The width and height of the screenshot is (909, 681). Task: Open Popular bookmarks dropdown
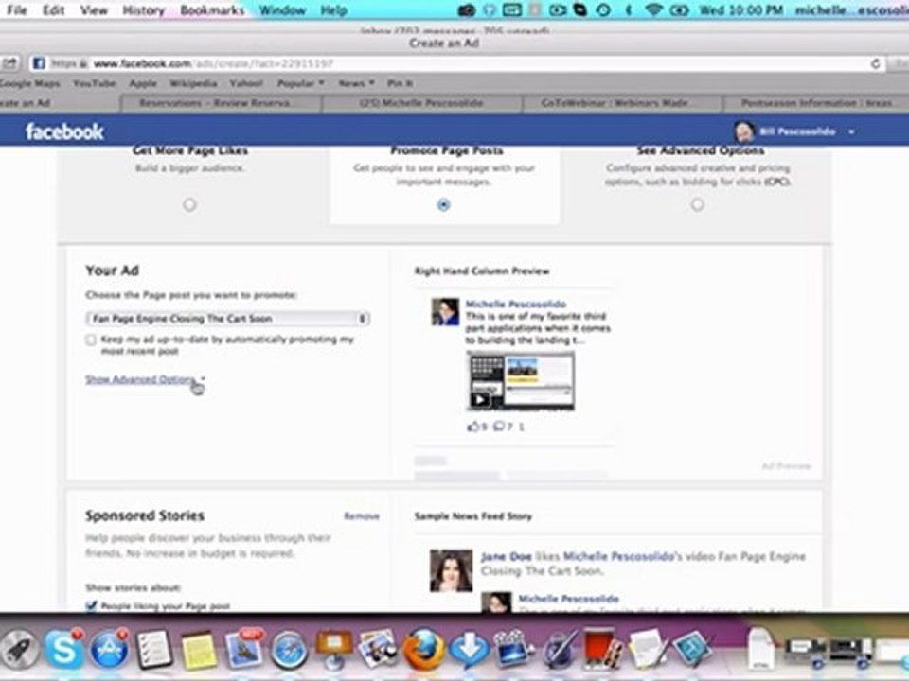click(300, 83)
